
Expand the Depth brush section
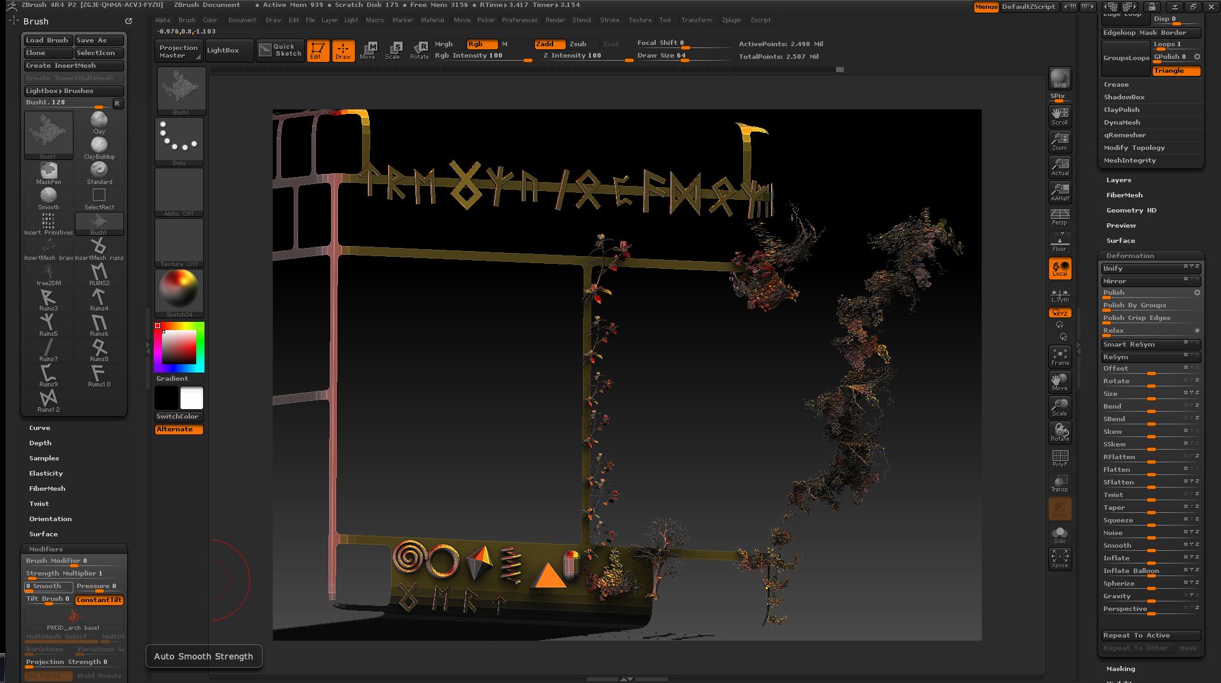tap(40, 443)
